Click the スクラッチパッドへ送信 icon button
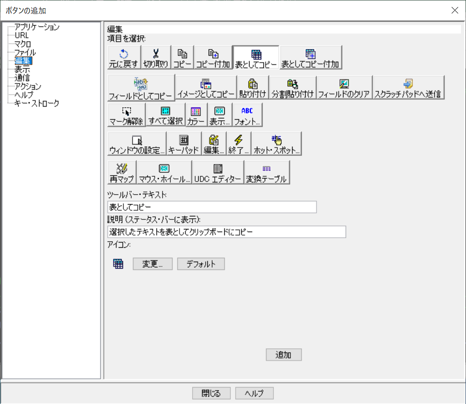The height and width of the screenshot is (404, 466). [x=408, y=88]
